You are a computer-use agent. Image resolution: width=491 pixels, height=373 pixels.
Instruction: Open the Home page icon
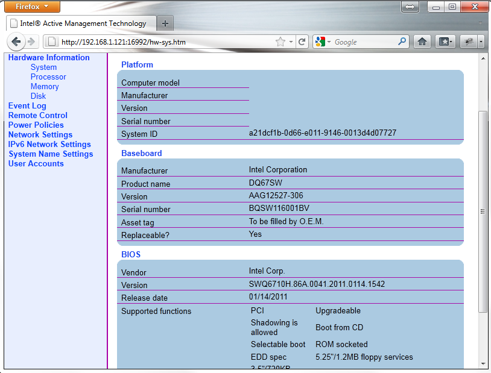click(422, 42)
